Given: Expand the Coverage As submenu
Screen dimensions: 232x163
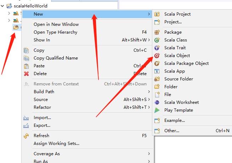Looking at the screenshot, I should coord(149,154).
